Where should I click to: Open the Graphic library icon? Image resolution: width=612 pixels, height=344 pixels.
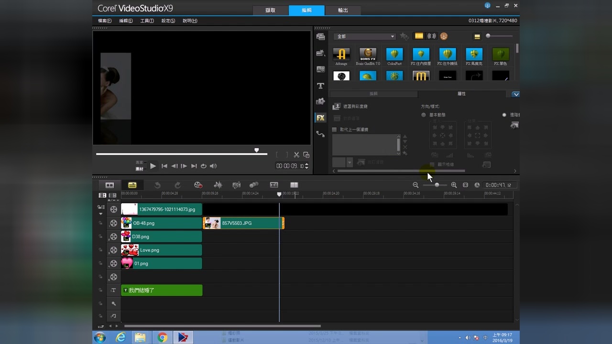click(320, 102)
